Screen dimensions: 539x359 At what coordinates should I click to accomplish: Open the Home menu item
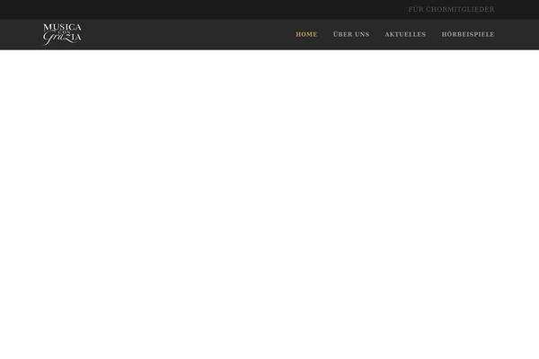click(306, 34)
